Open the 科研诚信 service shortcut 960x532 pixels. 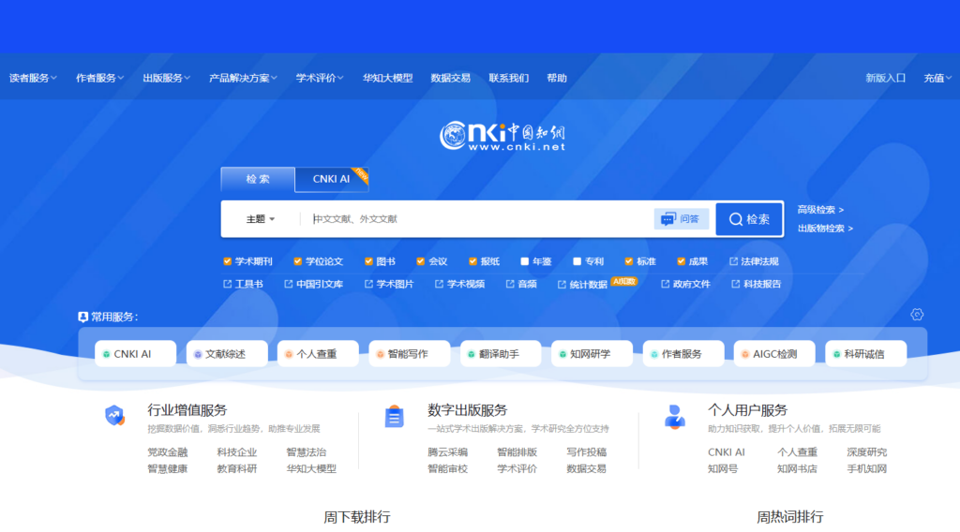point(865,354)
